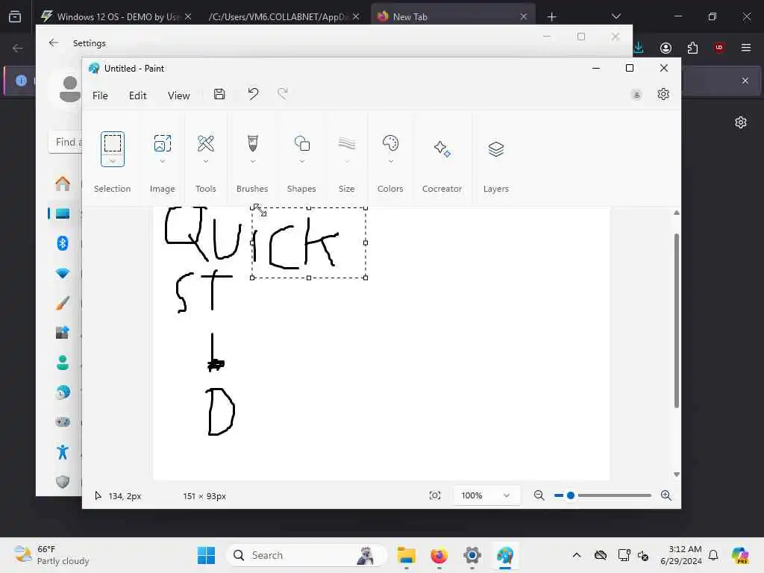Open Bluetooth icon in Settings sidebar
This screenshot has height=573, width=764.
click(x=63, y=243)
